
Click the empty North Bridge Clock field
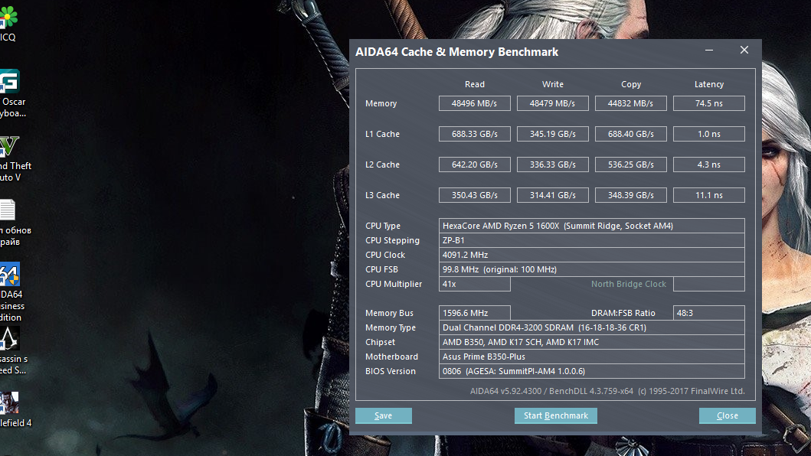coord(708,284)
